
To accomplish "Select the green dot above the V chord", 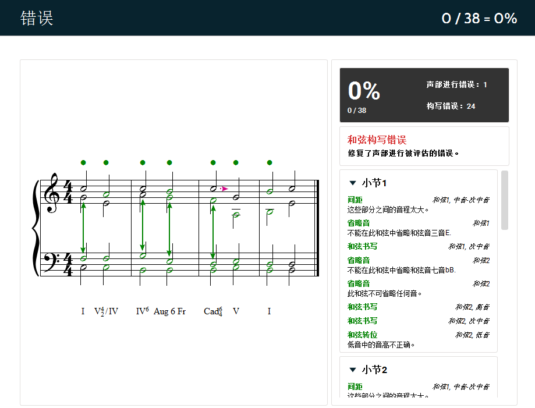I will coord(236,163).
